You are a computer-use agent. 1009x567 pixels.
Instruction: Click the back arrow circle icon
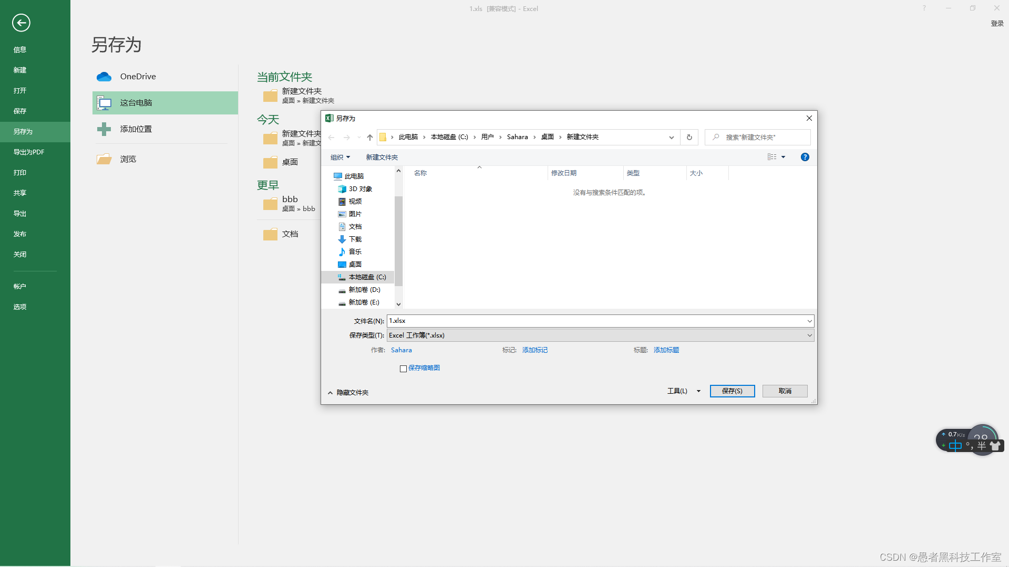(21, 23)
